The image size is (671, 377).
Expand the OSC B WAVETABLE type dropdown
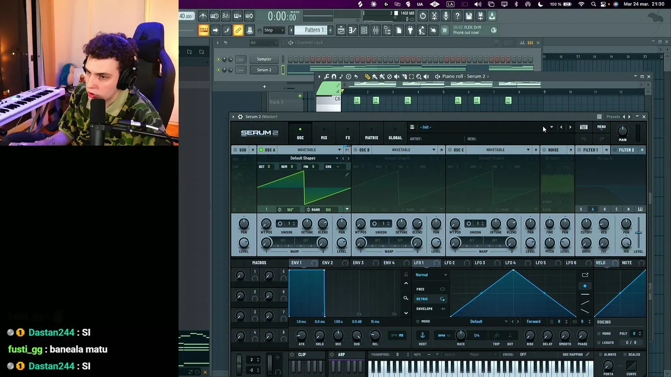pos(434,150)
